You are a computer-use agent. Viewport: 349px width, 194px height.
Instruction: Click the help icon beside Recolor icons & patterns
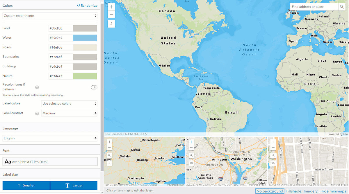[37, 87]
